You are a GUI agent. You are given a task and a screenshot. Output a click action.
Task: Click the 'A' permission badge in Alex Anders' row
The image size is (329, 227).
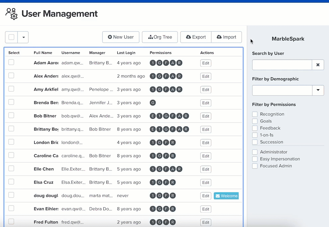point(173,76)
